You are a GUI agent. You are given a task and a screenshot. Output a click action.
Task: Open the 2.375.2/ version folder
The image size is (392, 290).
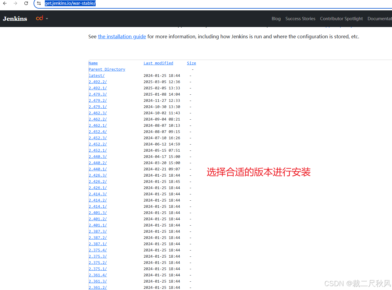(98, 263)
